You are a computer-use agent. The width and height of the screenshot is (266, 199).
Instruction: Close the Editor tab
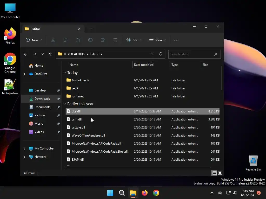point(79,29)
